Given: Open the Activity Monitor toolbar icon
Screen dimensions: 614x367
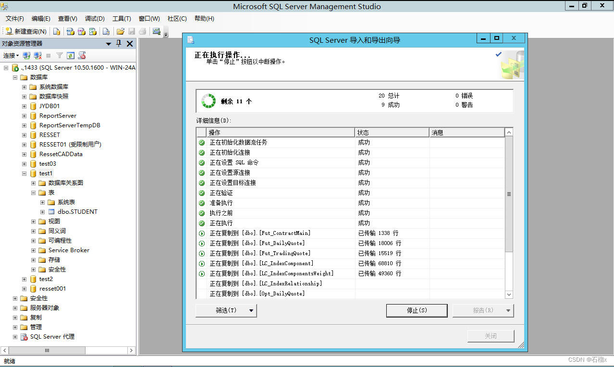Looking at the screenshot, I should (156, 31).
